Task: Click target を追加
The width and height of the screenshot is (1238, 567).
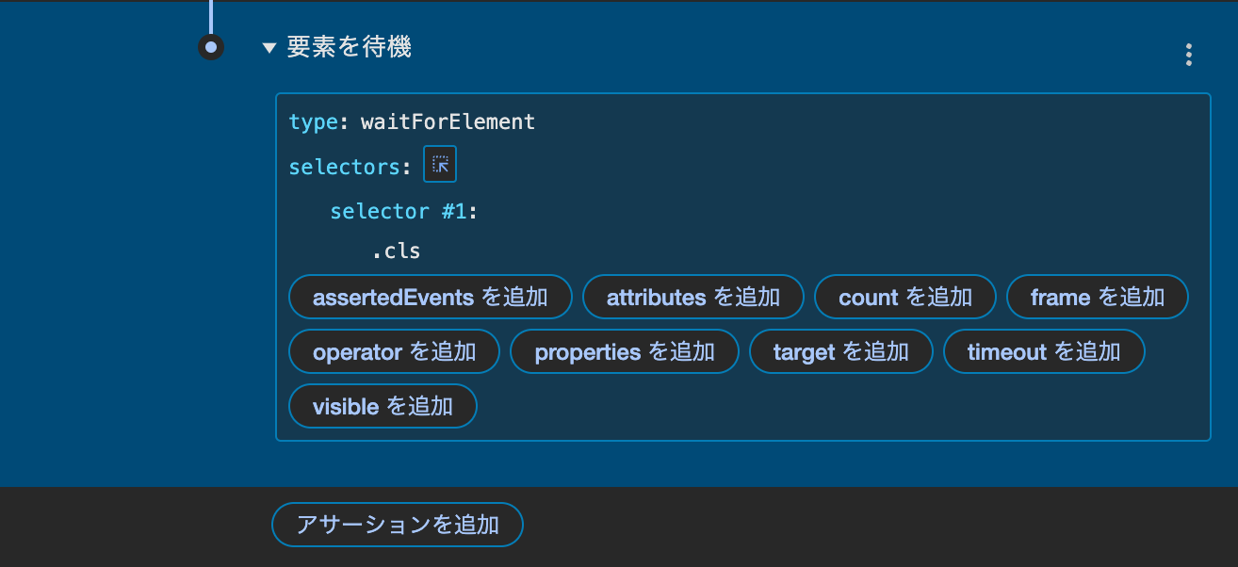Action: click(x=840, y=352)
